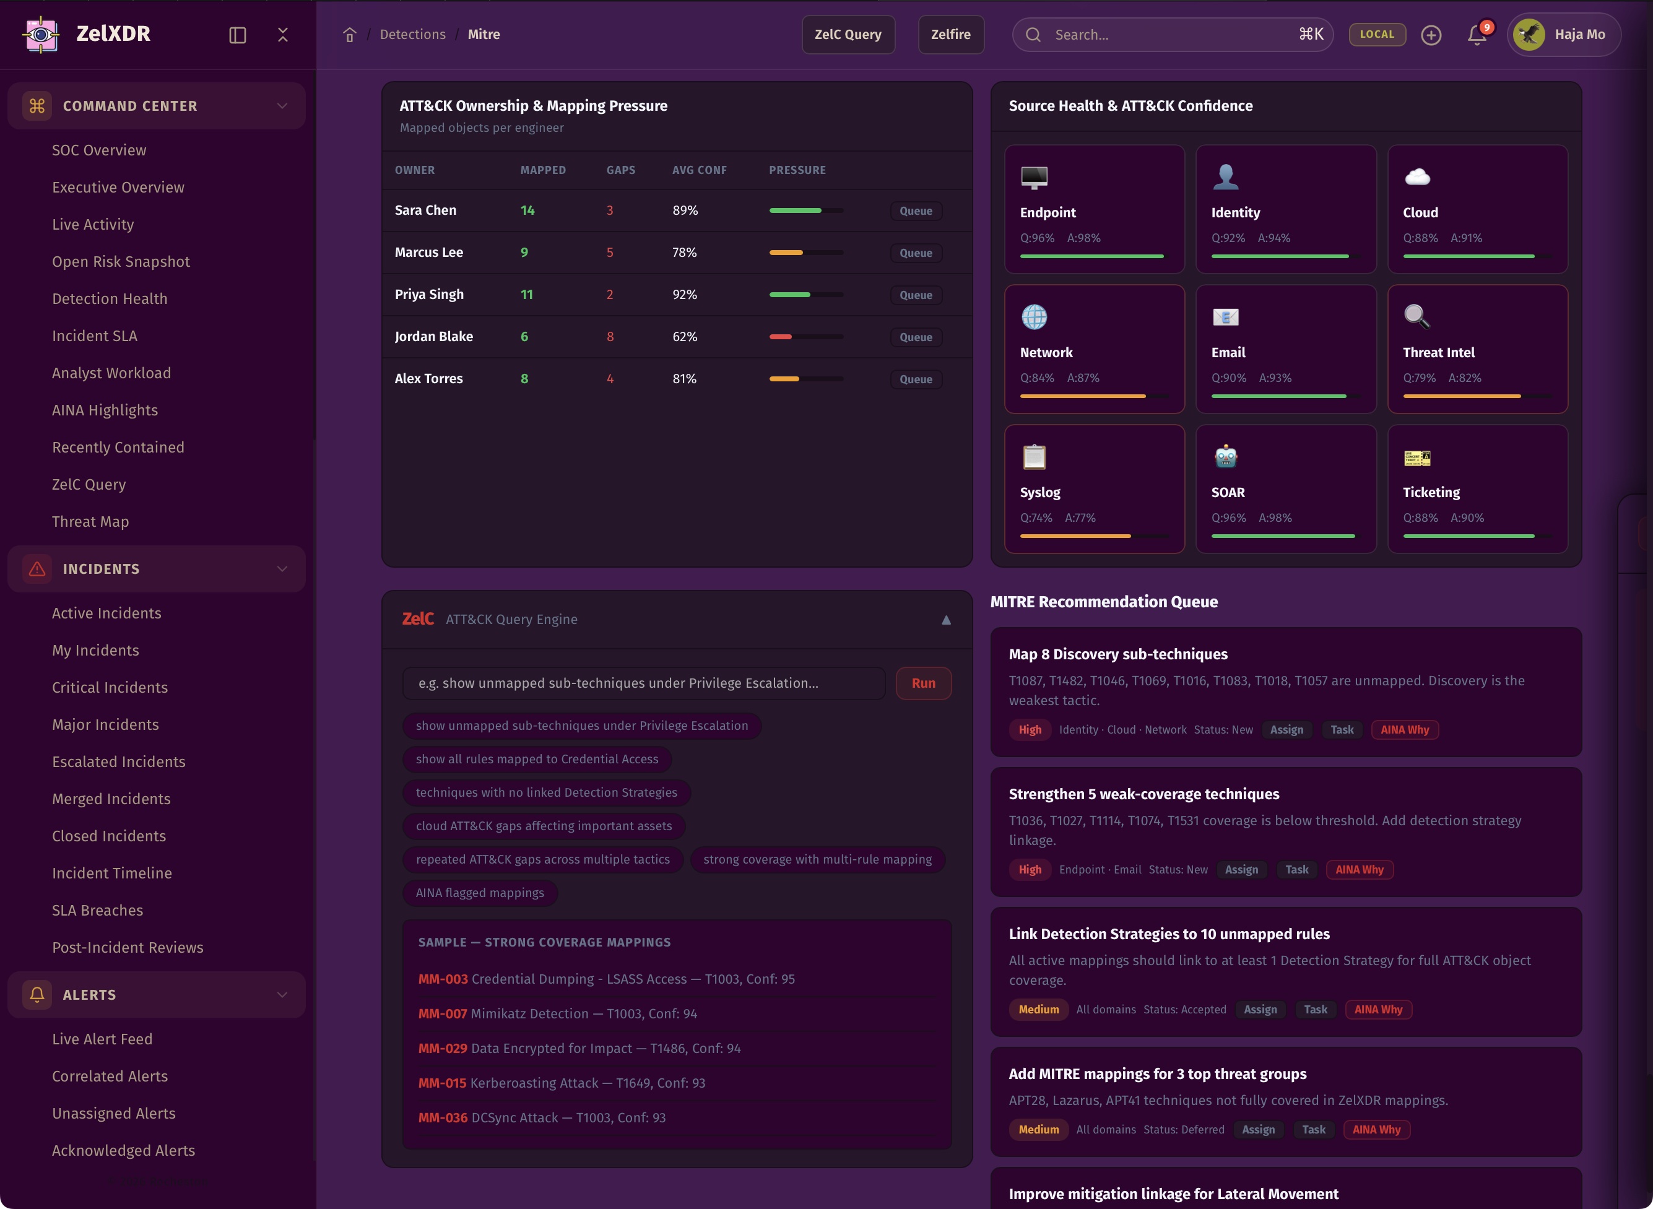Toggle the LOCAL environment badge

coord(1376,35)
